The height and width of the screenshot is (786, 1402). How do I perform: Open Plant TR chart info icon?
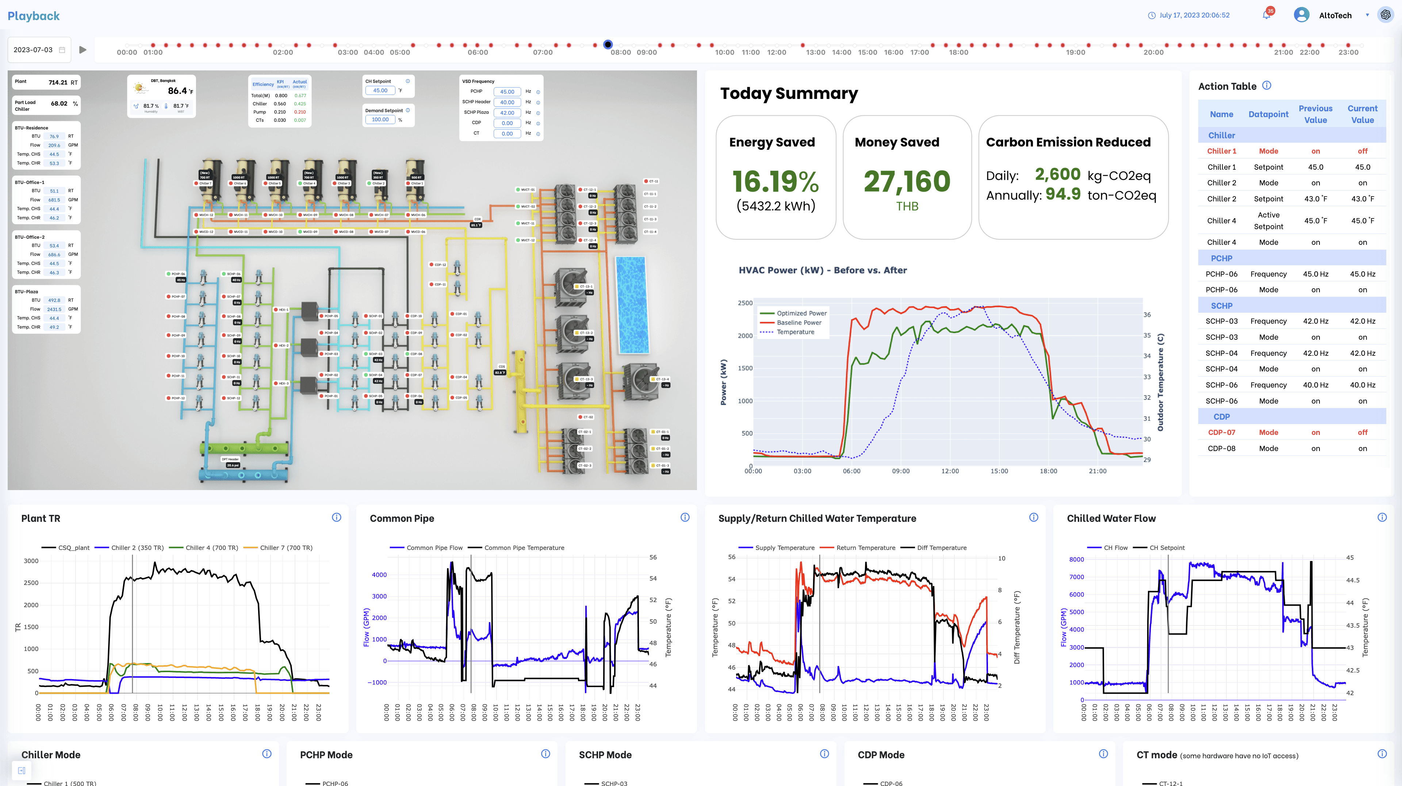(336, 517)
